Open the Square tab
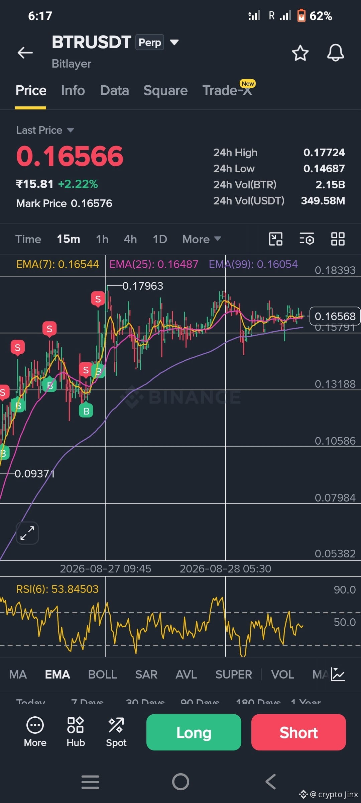 165,91
